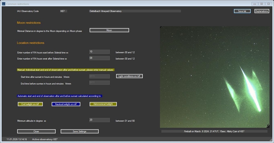Toggle Light conditions on/off
This screenshot has height=143, width=274.
point(129,76)
